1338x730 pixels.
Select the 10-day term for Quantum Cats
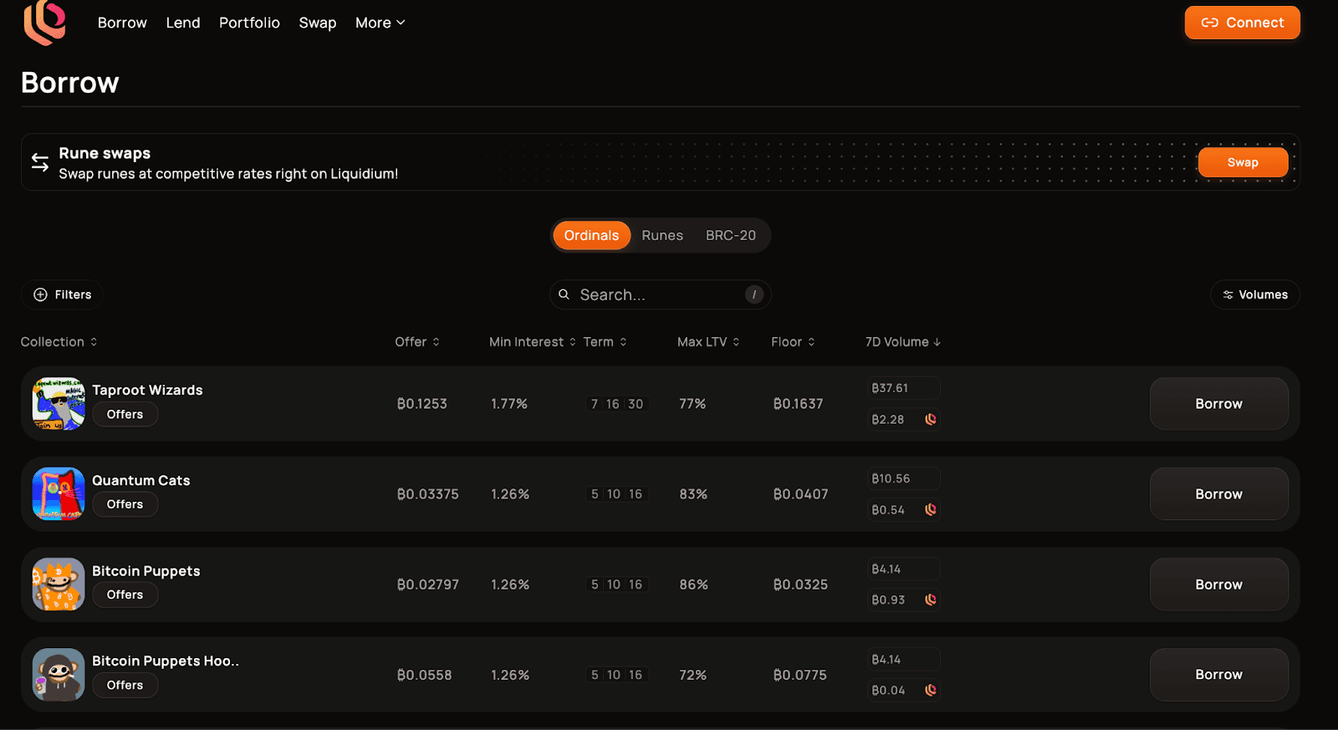614,494
